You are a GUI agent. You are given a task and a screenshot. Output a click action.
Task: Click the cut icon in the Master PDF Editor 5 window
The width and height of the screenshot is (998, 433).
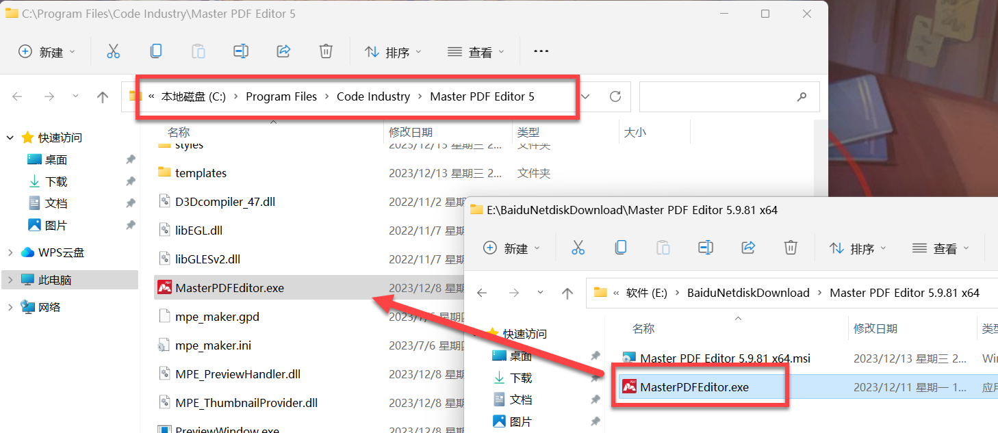pos(114,51)
